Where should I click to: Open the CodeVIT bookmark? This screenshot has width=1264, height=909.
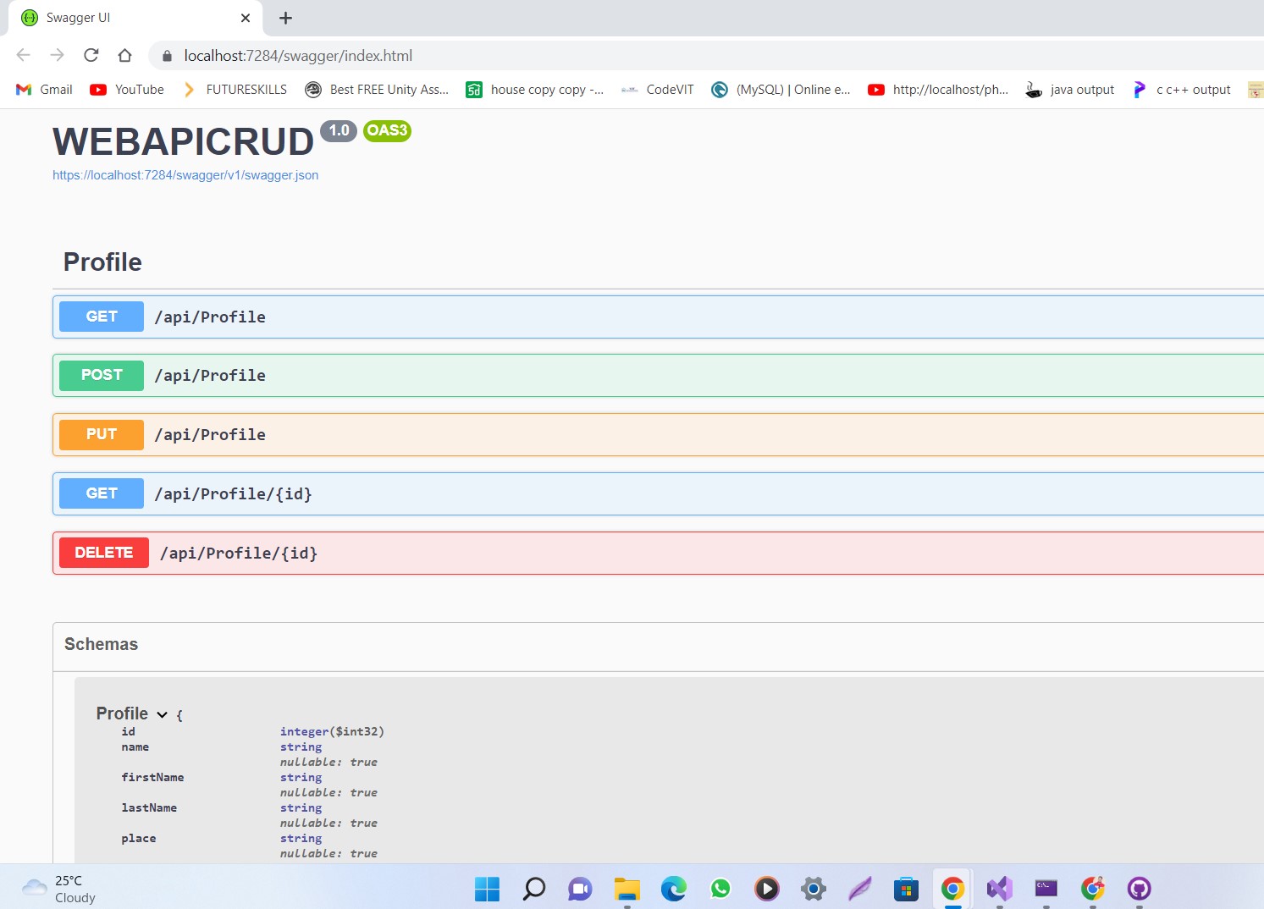[658, 90]
